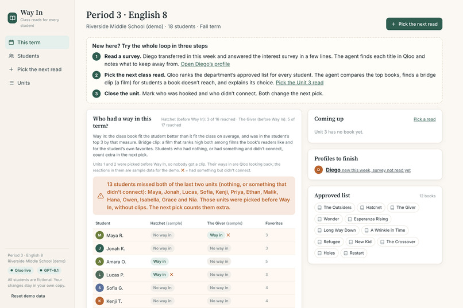Click the book icon on Wonder chip
The height and width of the screenshot is (308, 463).
(x=319, y=219)
